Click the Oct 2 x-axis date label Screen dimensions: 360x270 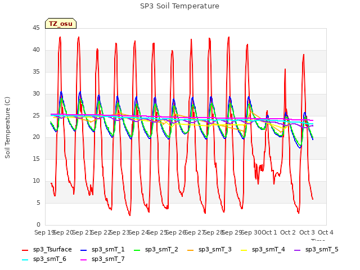pyautogui.click(x=288, y=232)
